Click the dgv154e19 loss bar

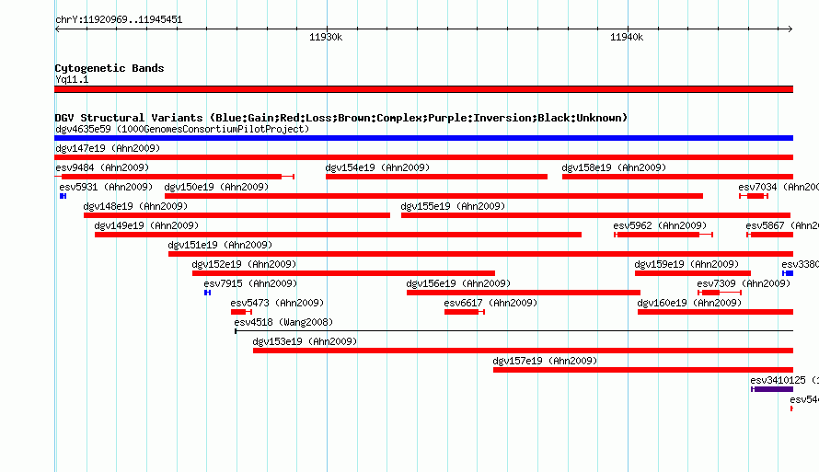pos(436,177)
